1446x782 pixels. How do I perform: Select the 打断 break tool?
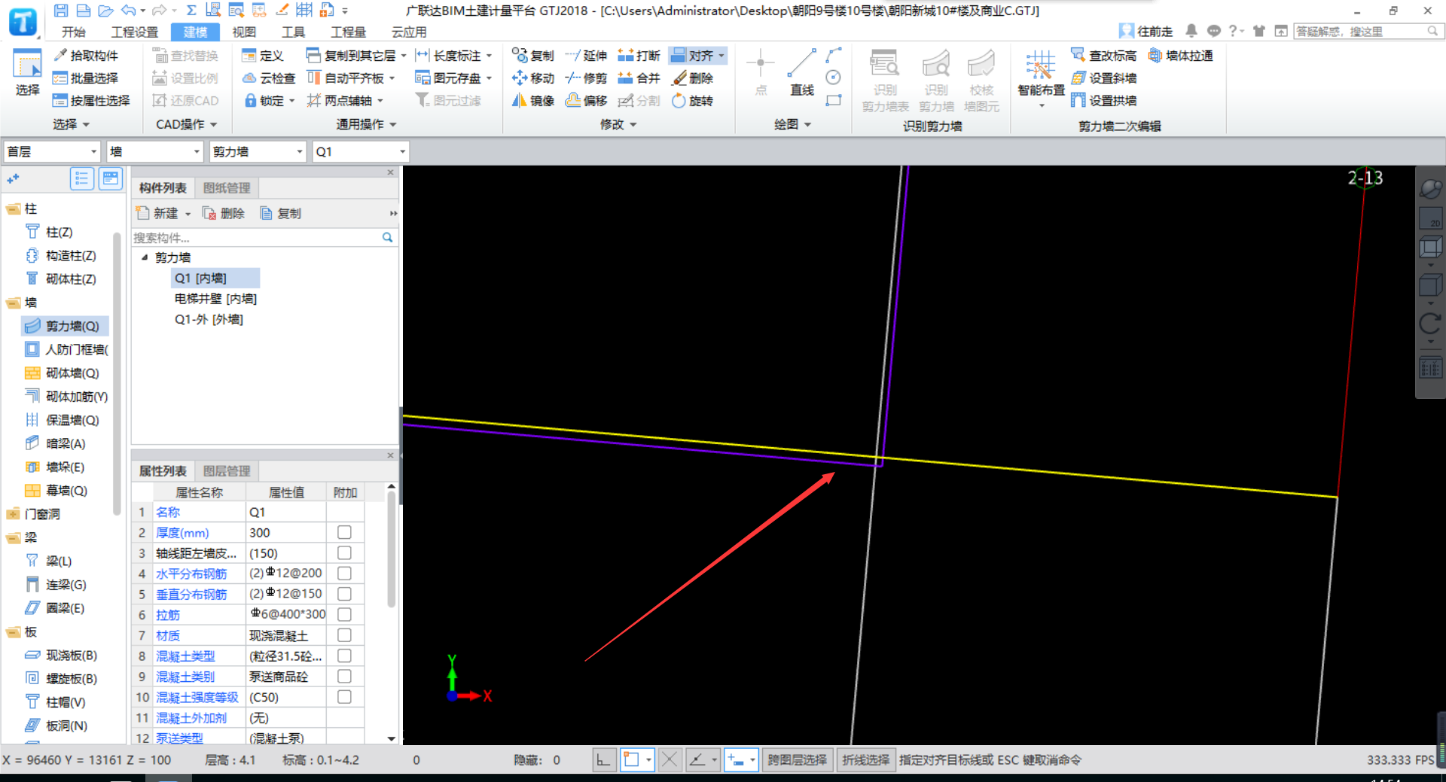pos(639,56)
